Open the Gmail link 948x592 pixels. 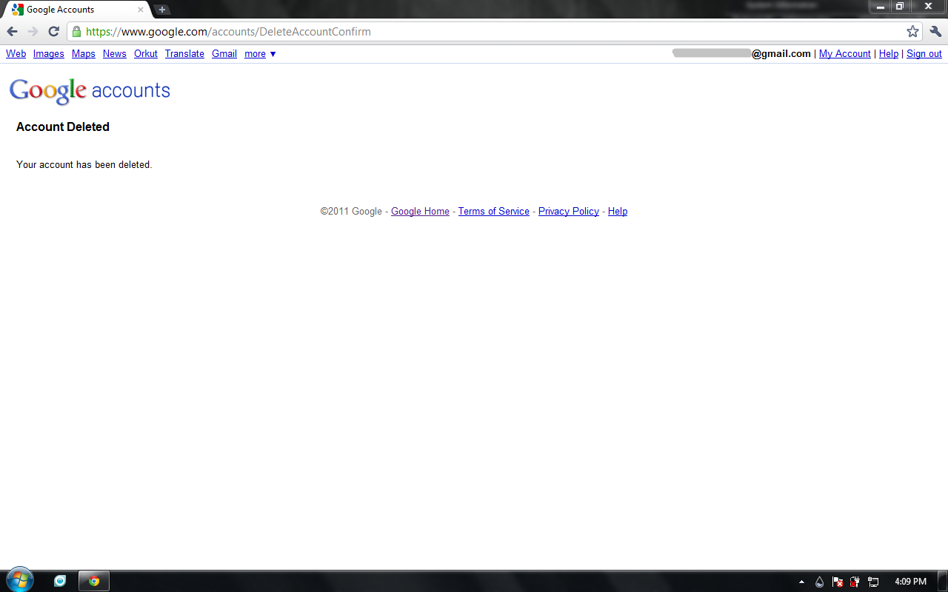[x=224, y=54]
